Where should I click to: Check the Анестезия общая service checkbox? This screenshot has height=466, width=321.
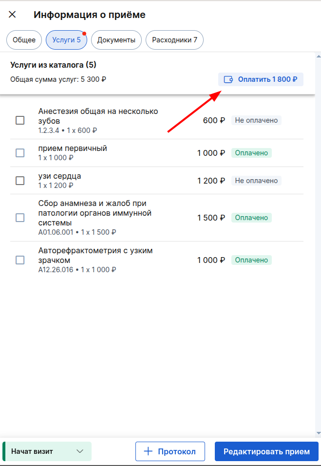tap(20, 120)
